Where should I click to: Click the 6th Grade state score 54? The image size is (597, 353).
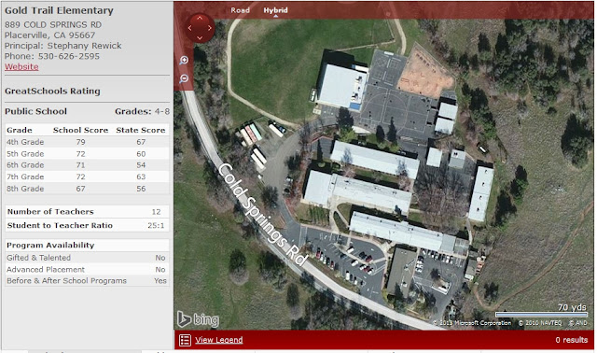point(141,165)
